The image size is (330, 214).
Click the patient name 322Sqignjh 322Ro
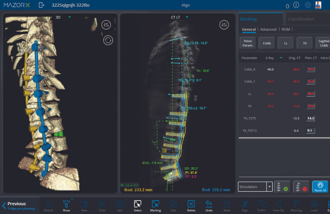(70, 5)
